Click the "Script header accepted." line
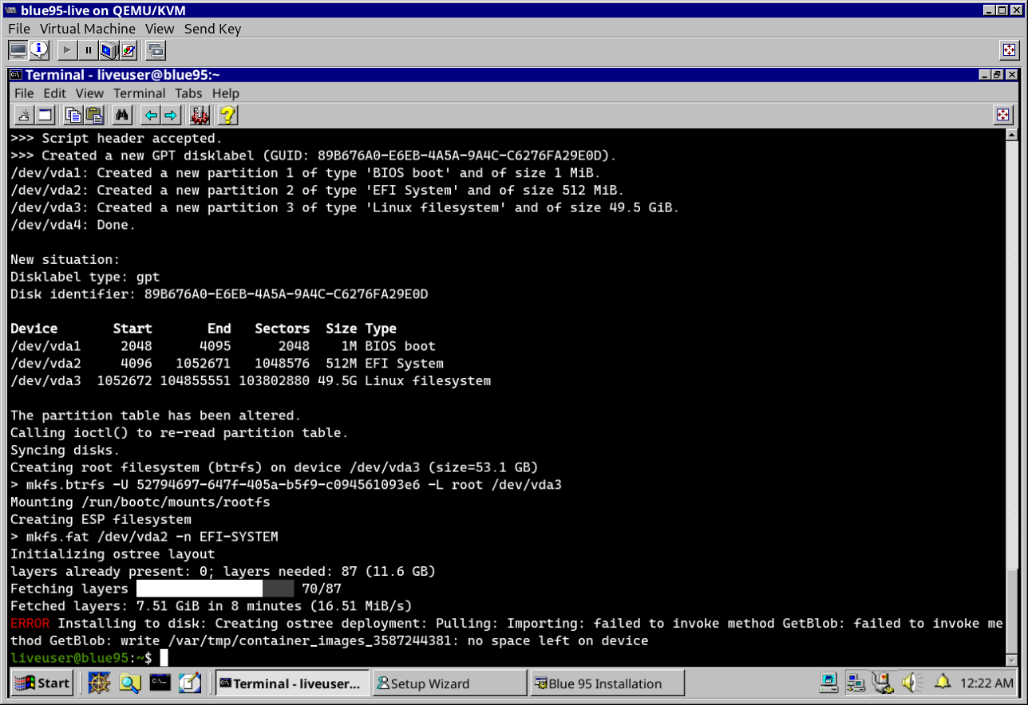 click(x=117, y=139)
